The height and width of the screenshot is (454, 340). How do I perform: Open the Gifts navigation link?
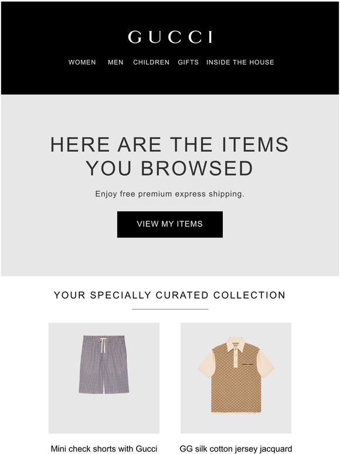(x=188, y=62)
